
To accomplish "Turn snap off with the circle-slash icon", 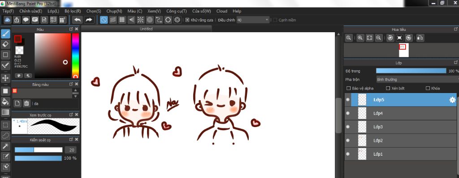I will point(104,20).
